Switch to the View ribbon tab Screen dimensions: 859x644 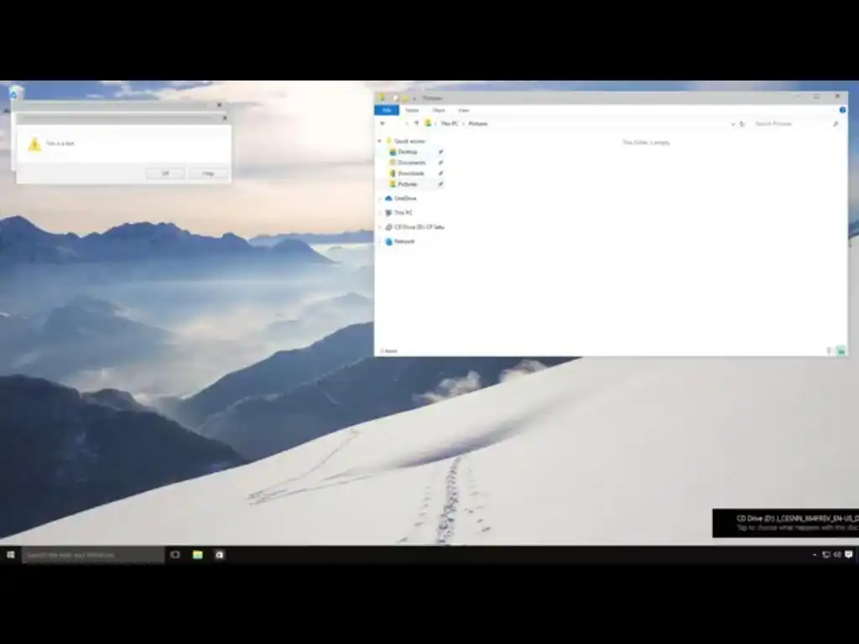point(463,110)
